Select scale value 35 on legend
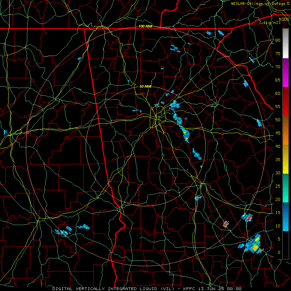This screenshot has width=291, height=291. tap(278, 160)
